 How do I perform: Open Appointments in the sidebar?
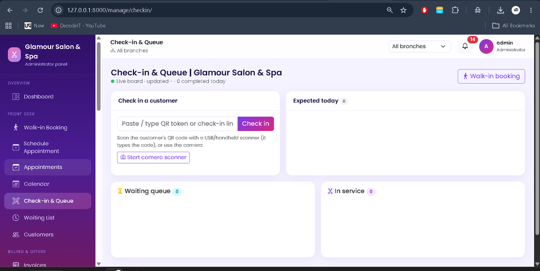pyautogui.click(x=47, y=167)
